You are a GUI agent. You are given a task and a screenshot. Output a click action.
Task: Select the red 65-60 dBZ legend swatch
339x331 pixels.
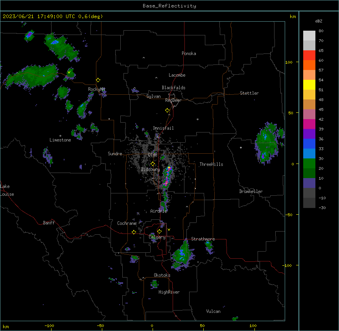point(309,55)
